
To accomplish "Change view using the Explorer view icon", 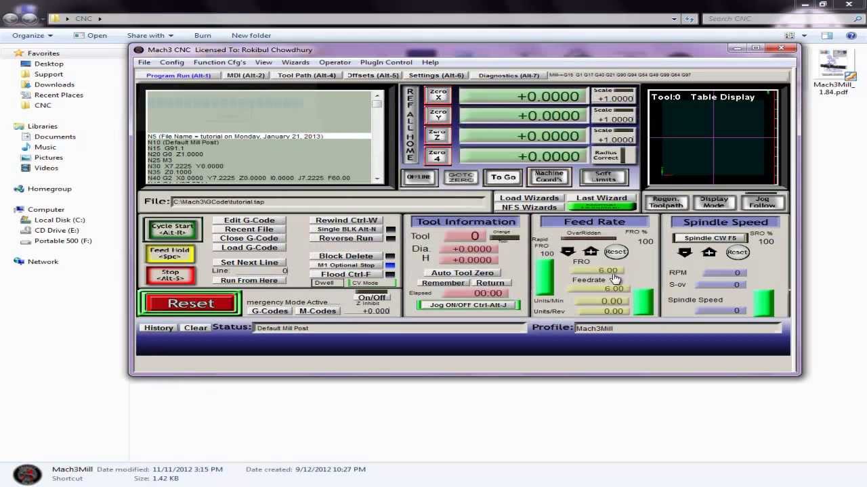I will 790,35.
